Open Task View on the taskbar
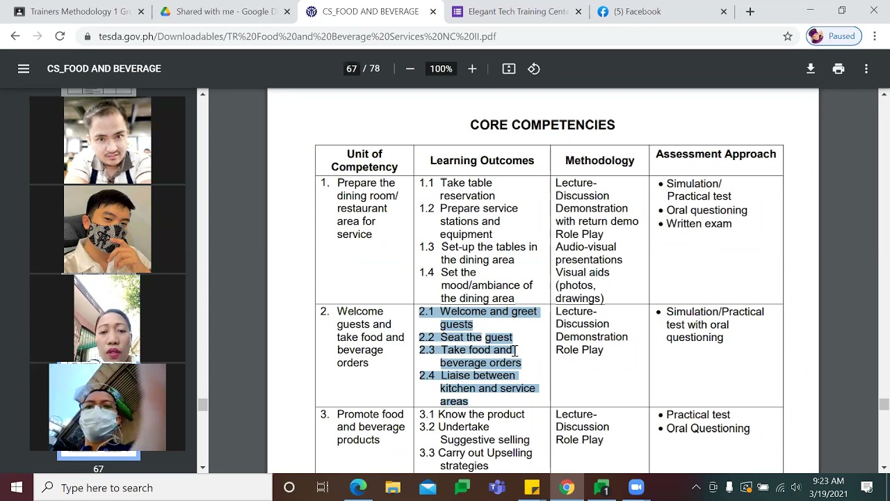Viewport: 890px width, 501px height. point(323,488)
